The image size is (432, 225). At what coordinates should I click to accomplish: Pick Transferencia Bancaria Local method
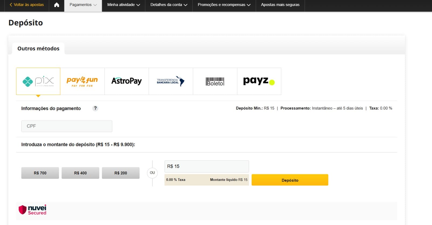[x=171, y=81]
